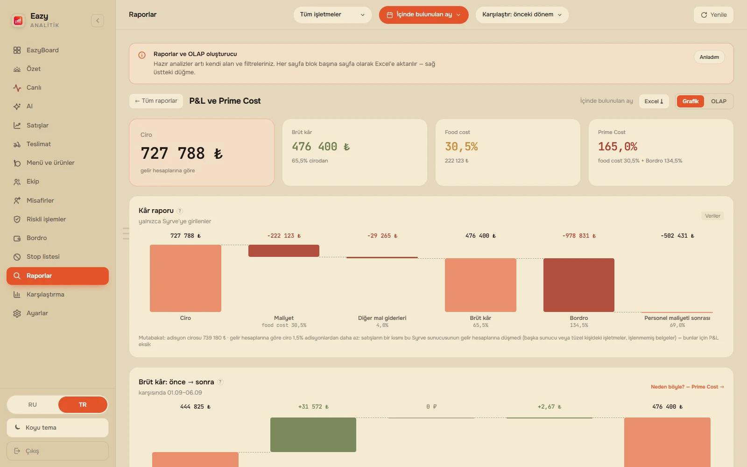
Task: Open Karşılaştırma comparison page
Action: coord(57,294)
